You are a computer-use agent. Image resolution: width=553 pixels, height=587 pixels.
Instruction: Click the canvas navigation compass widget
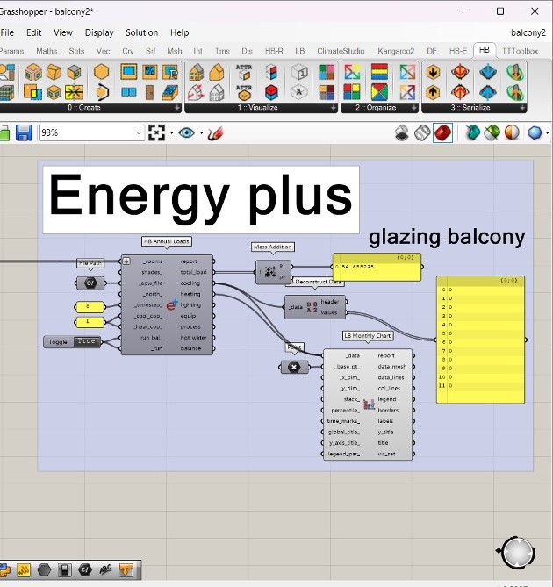pos(516,554)
